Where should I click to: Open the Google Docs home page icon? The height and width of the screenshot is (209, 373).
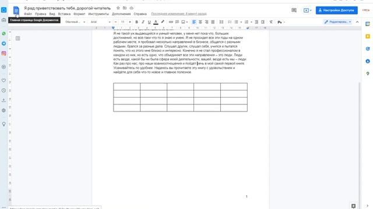(x=16, y=10)
